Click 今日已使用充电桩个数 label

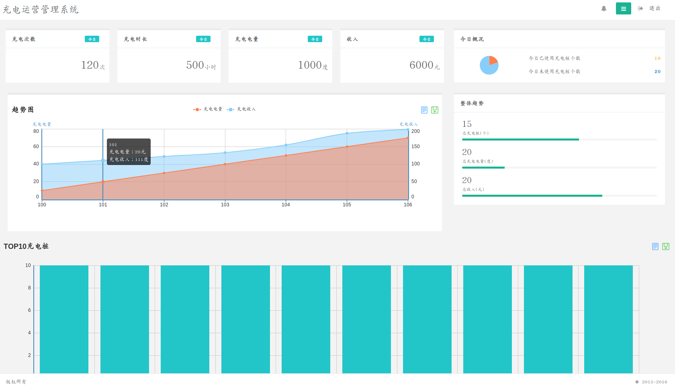point(554,58)
